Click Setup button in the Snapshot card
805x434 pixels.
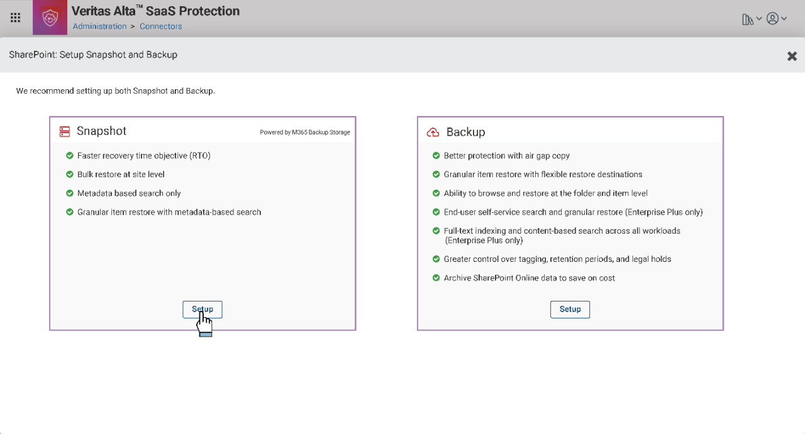[x=203, y=309]
